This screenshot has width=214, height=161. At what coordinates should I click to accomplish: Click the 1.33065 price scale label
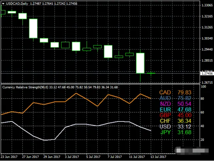click(207, 5)
